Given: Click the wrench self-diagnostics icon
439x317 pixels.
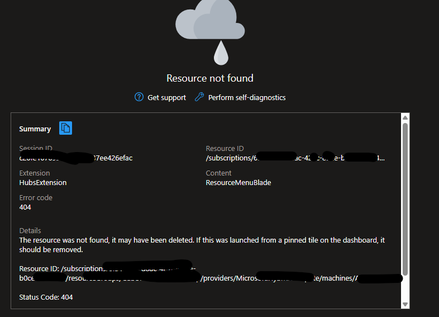Looking at the screenshot, I should tap(199, 97).
